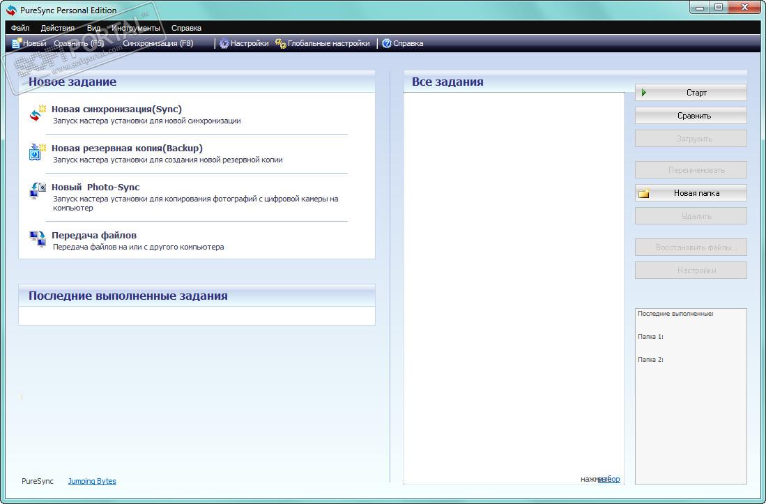Click the green play arrow on Старт
This screenshot has height=504, width=766.
pyautogui.click(x=644, y=92)
